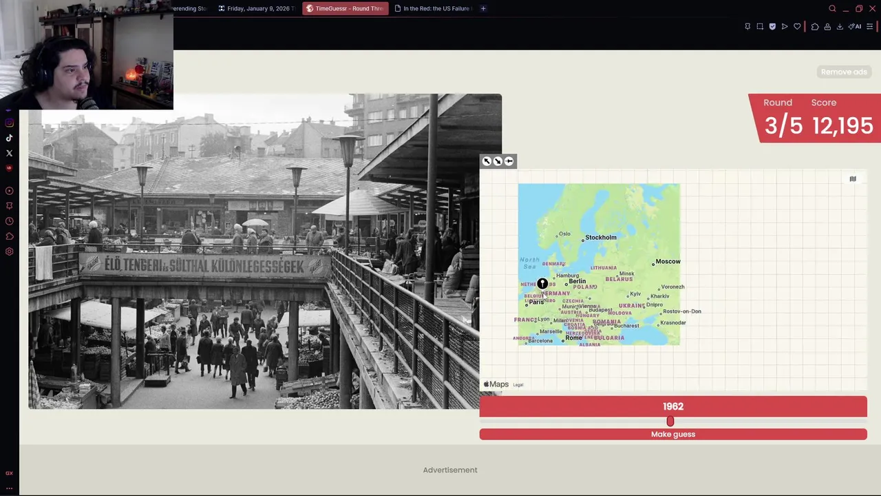881x496 pixels.
Task: Open the player icon in sidebar
Action: (x=9, y=191)
